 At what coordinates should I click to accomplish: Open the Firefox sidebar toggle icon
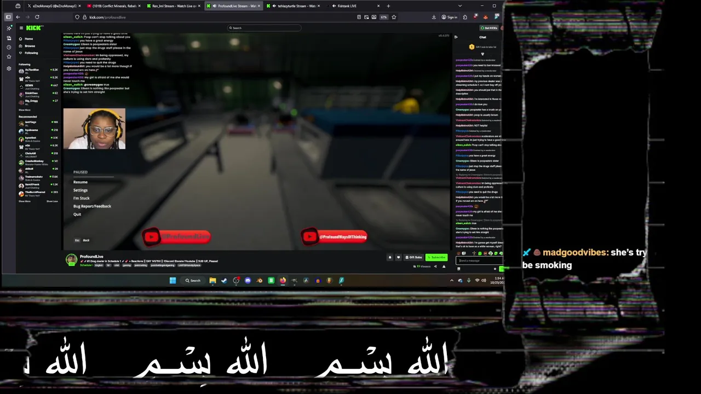8,17
